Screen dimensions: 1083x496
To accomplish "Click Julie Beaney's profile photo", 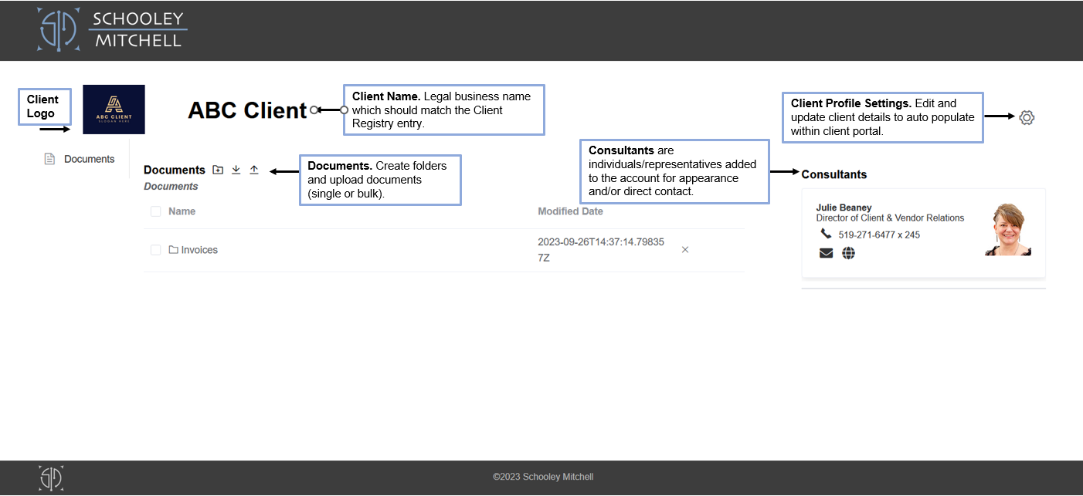I will click(x=1007, y=230).
